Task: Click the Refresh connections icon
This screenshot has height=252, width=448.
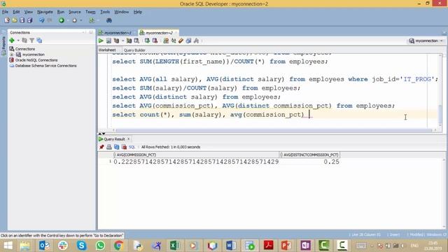Action: [x=24, y=41]
